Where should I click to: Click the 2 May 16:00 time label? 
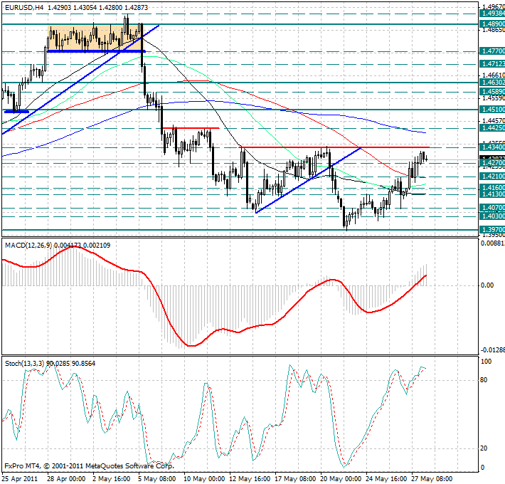(112, 479)
